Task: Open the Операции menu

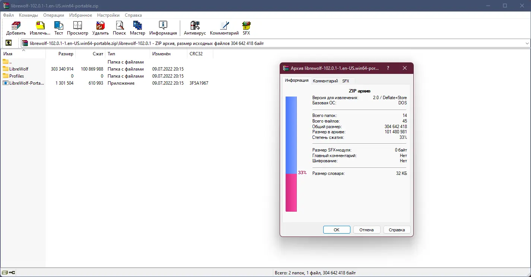Action: pyautogui.click(x=54, y=15)
